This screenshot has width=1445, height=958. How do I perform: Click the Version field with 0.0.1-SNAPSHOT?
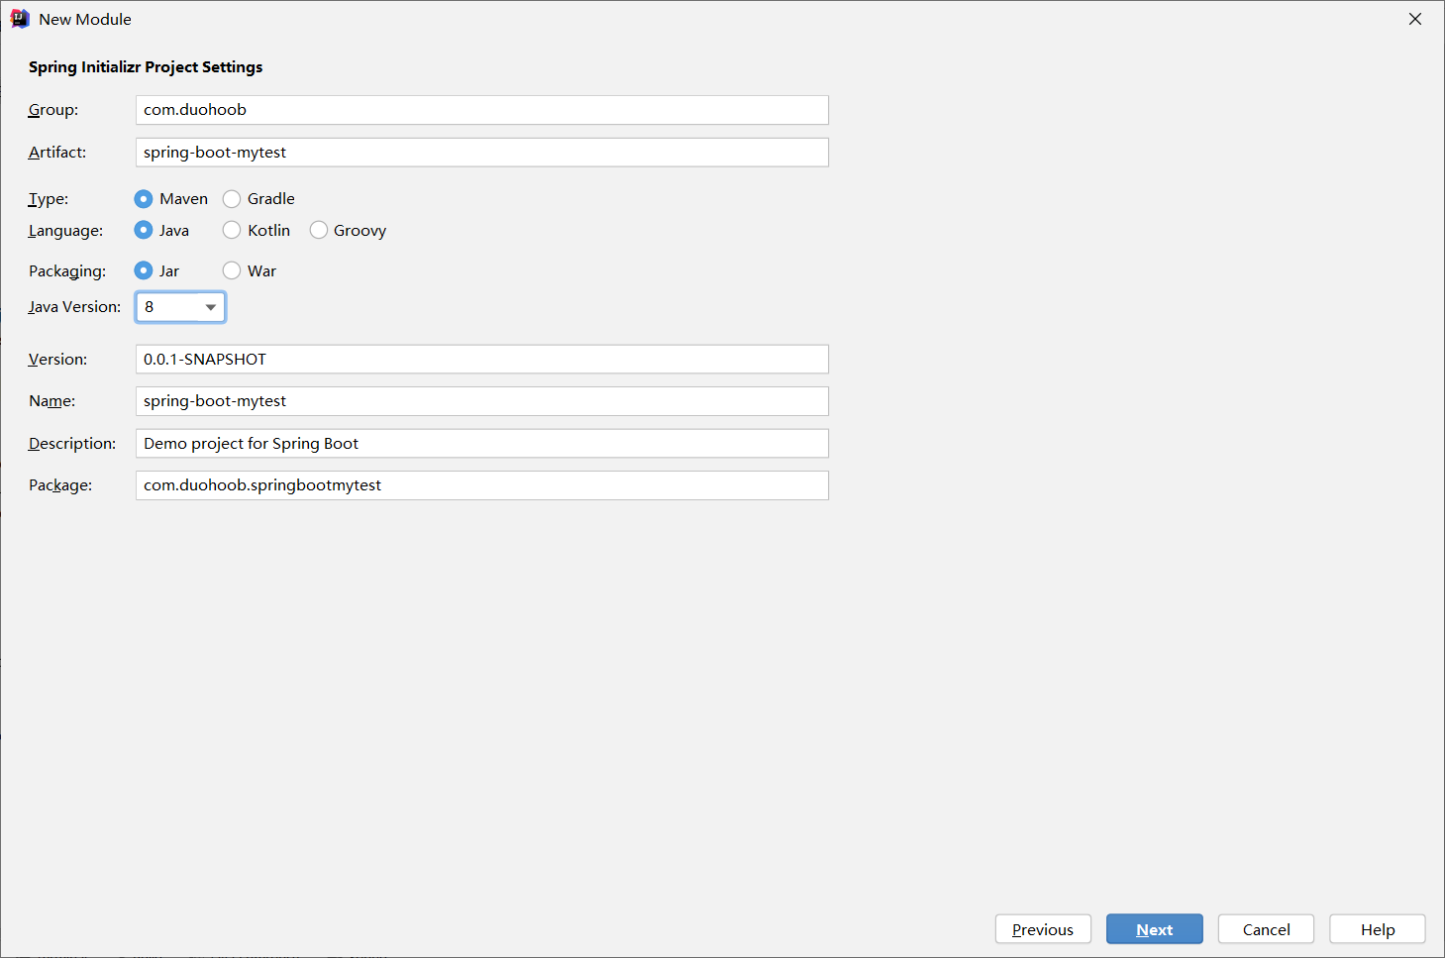click(x=481, y=360)
